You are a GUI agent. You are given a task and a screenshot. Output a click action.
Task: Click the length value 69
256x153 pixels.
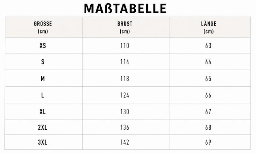208,142
